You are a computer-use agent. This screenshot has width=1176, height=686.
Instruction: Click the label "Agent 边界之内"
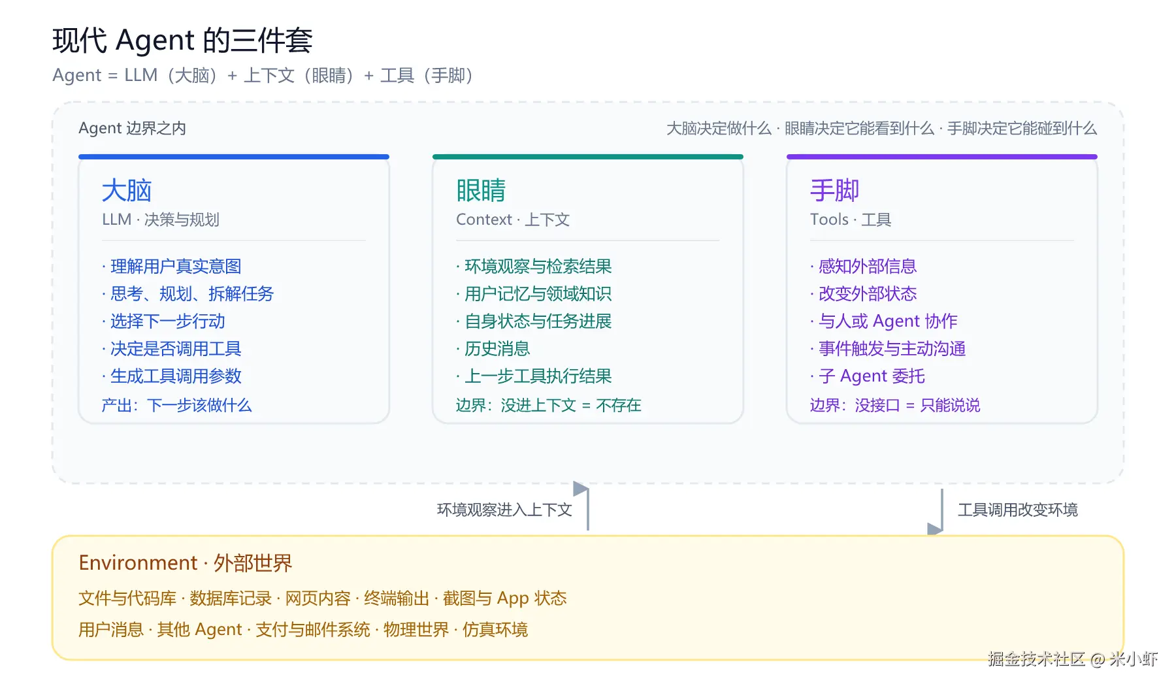132,128
